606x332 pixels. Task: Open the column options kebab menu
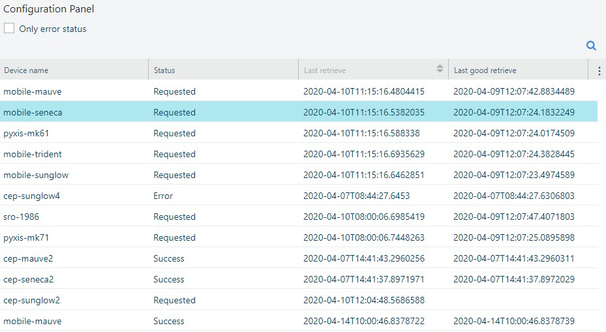599,70
